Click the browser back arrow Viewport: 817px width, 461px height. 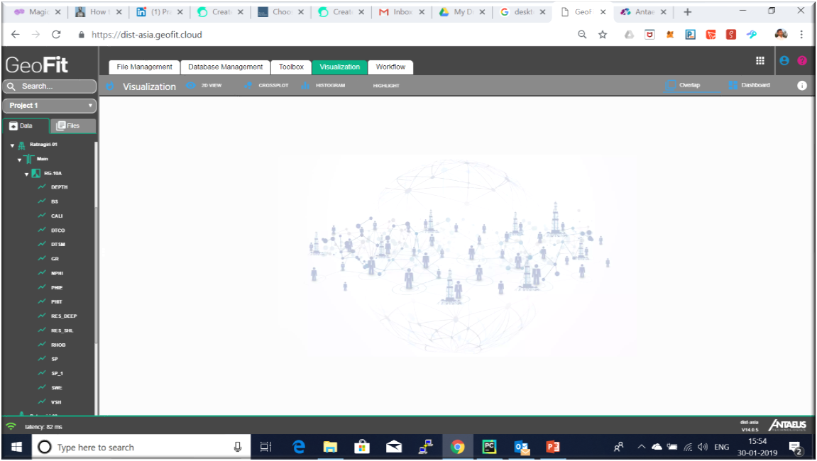click(15, 34)
